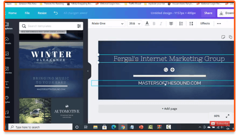239x138 pixels.
Task: Open File Explorer from the taskbar
Action: tap(96, 127)
